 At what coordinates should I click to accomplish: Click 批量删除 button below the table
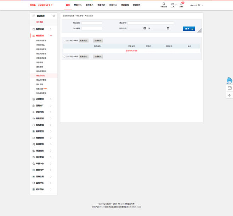[x=98, y=56]
